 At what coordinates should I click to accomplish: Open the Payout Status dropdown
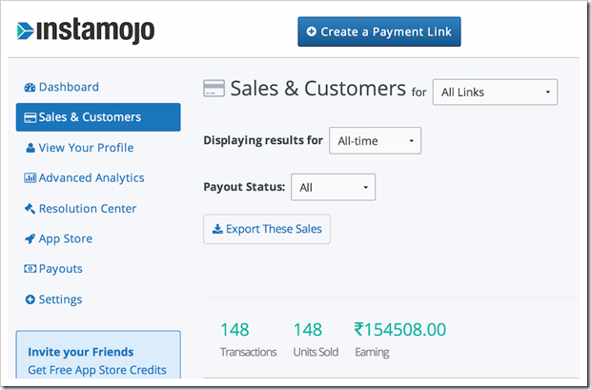coord(333,187)
